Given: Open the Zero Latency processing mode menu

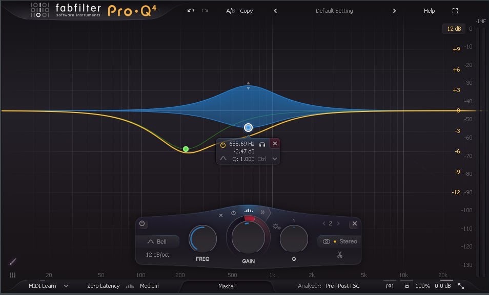Looking at the screenshot, I should (103, 286).
